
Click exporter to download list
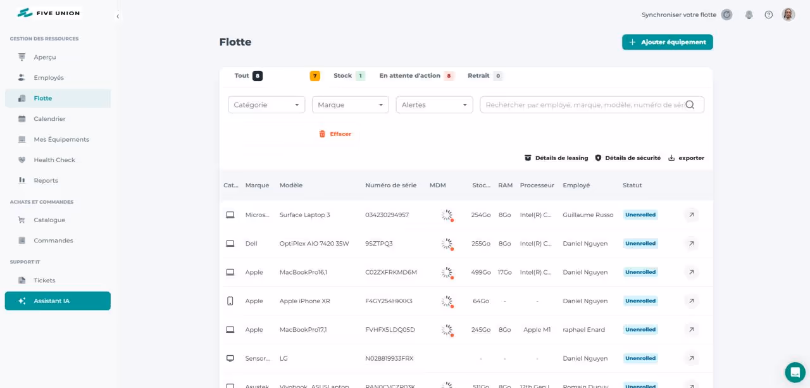pos(686,158)
